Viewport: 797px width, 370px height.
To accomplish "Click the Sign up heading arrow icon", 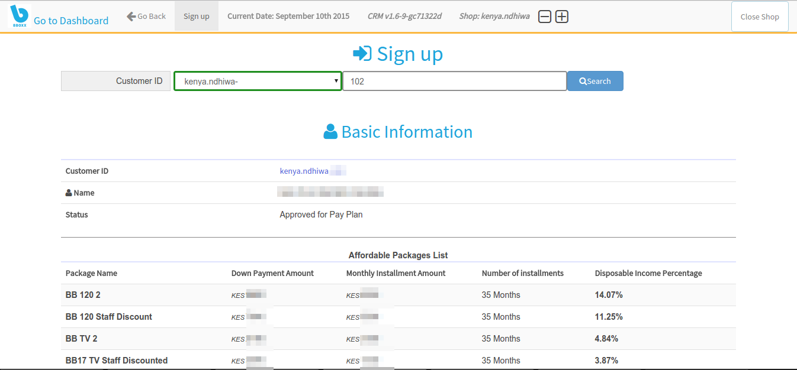I will [x=362, y=54].
